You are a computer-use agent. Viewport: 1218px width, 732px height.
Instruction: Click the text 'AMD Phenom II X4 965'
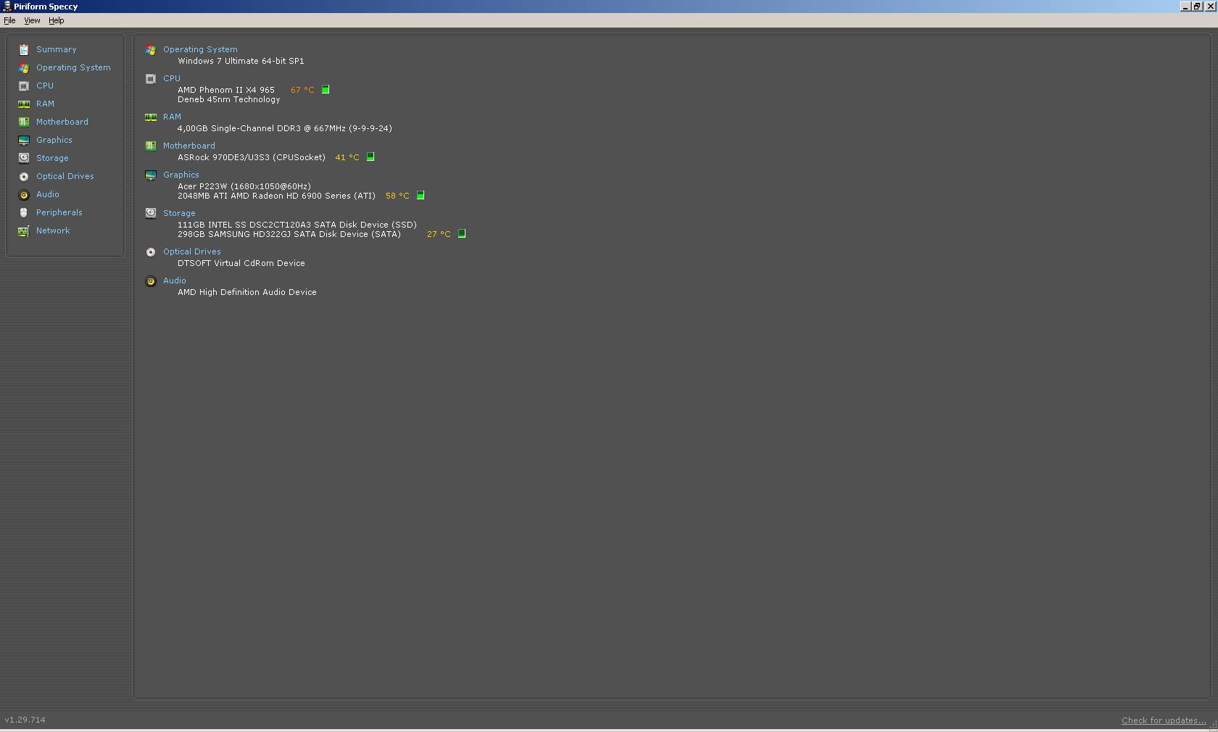point(226,91)
